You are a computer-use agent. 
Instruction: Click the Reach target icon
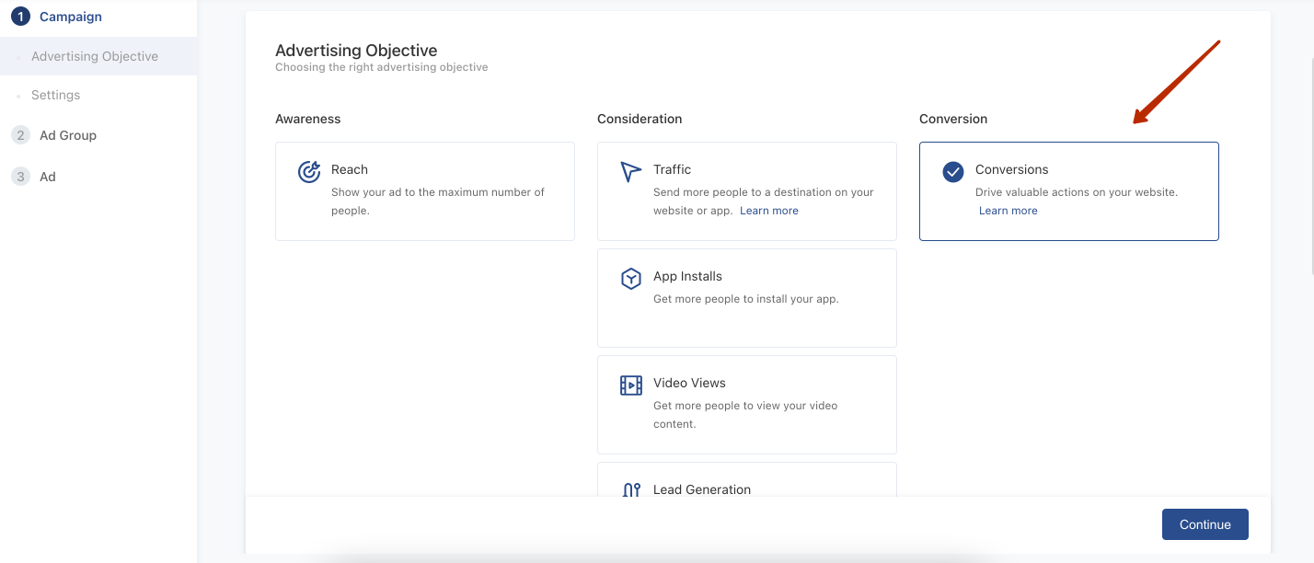click(309, 172)
